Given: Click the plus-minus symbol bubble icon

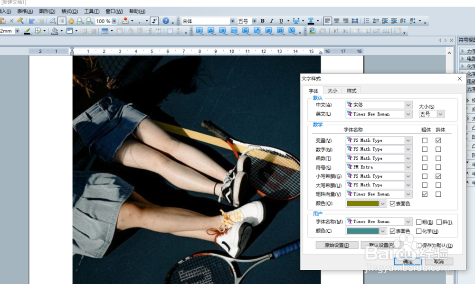Looking at the screenshot, I should [x=199, y=31].
